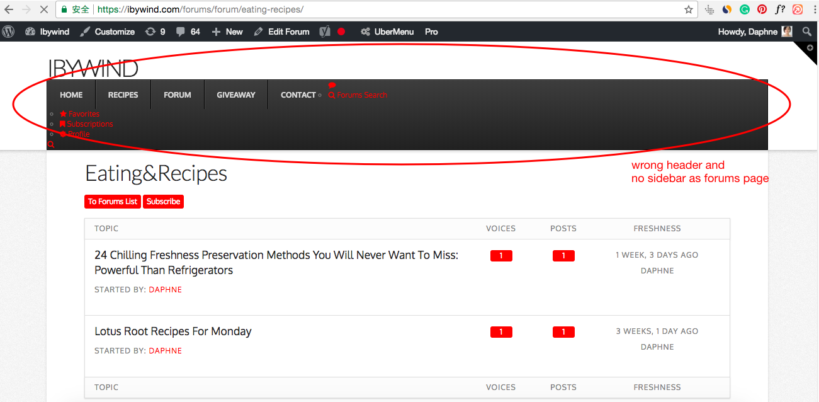
Task: Open UberMenu settings
Action: (388, 32)
